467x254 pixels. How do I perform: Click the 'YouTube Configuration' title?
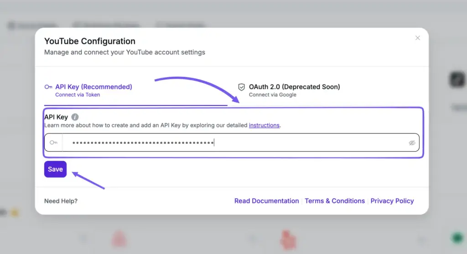pyautogui.click(x=90, y=41)
